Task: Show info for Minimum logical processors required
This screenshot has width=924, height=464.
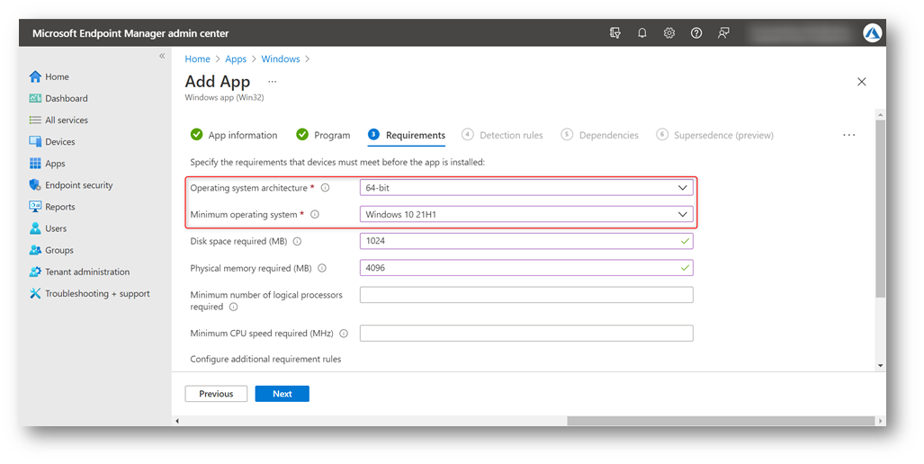Action: coord(233,307)
